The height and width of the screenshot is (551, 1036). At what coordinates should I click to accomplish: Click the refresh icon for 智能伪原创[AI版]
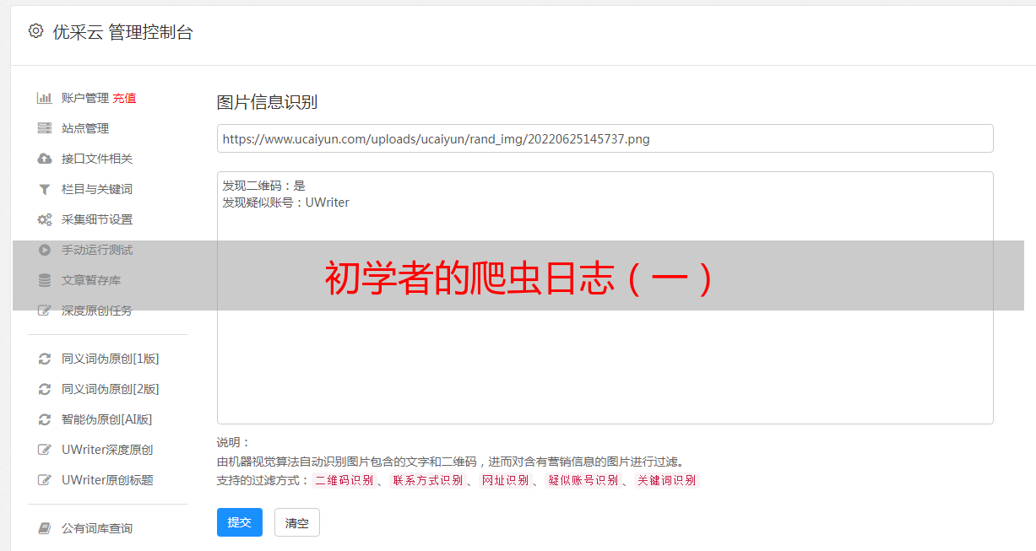(45, 419)
